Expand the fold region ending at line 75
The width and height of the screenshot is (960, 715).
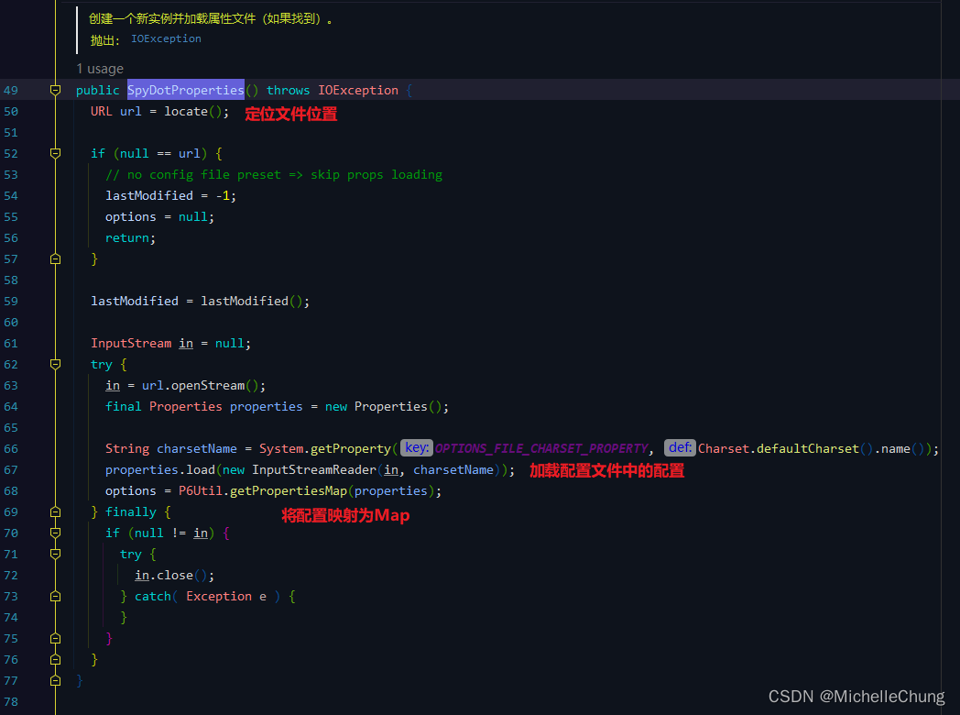pos(55,637)
